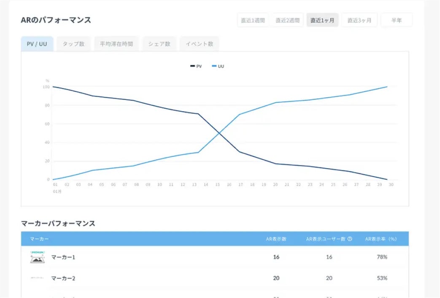This screenshot has width=440, height=298.
Task: Open the マーカー1 row name
Action: click(63, 257)
